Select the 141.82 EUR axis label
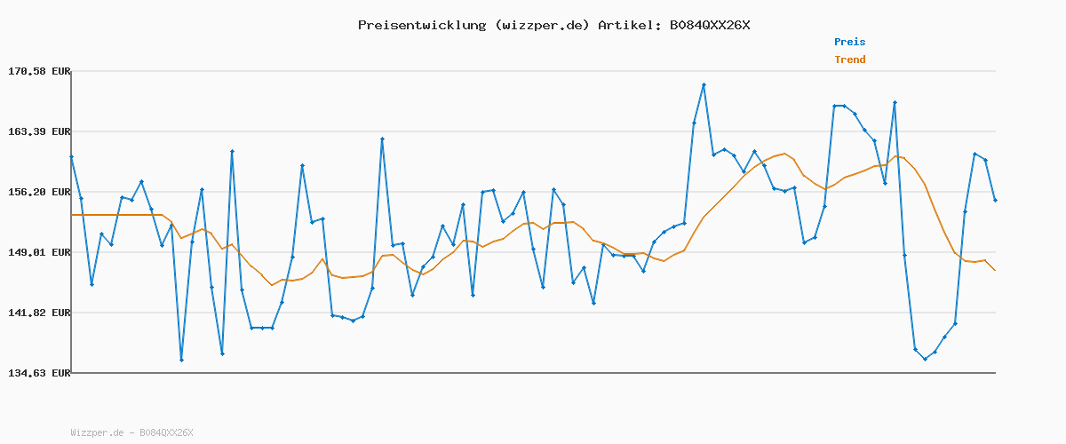 pyautogui.click(x=39, y=313)
